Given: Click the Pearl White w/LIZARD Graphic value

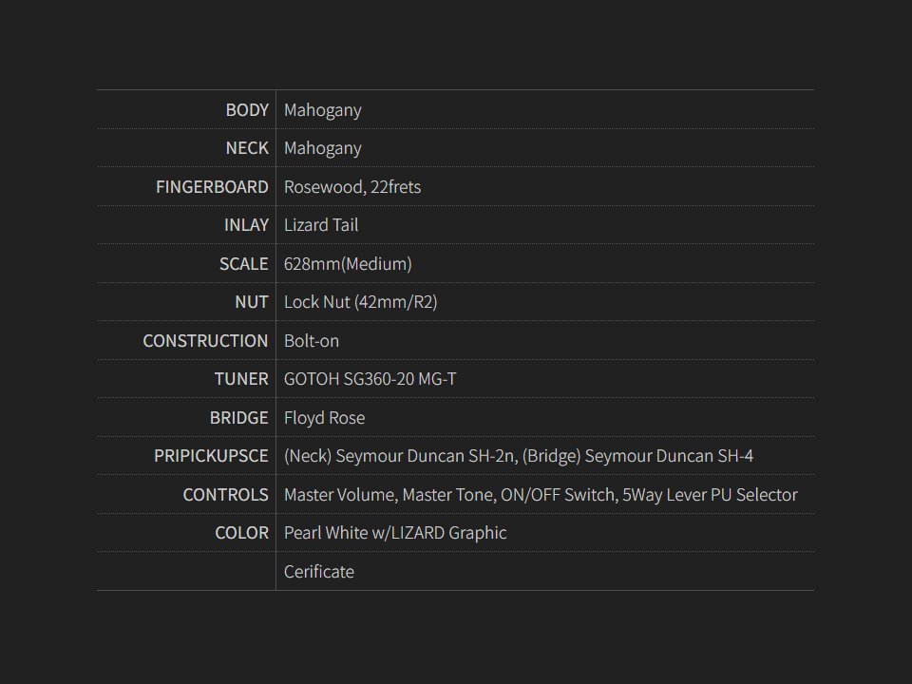Looking at the screenshot, I should 395,533.
